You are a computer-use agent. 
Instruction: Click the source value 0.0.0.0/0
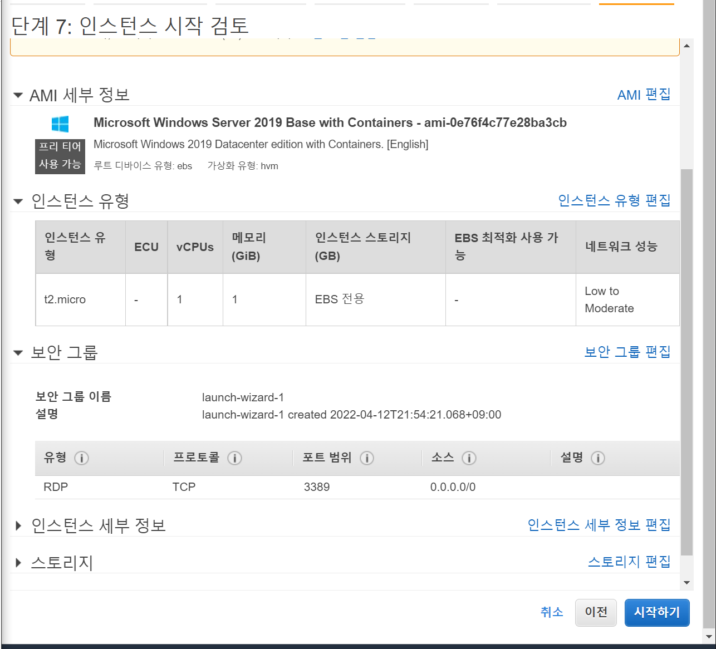[x=453, y=487]
